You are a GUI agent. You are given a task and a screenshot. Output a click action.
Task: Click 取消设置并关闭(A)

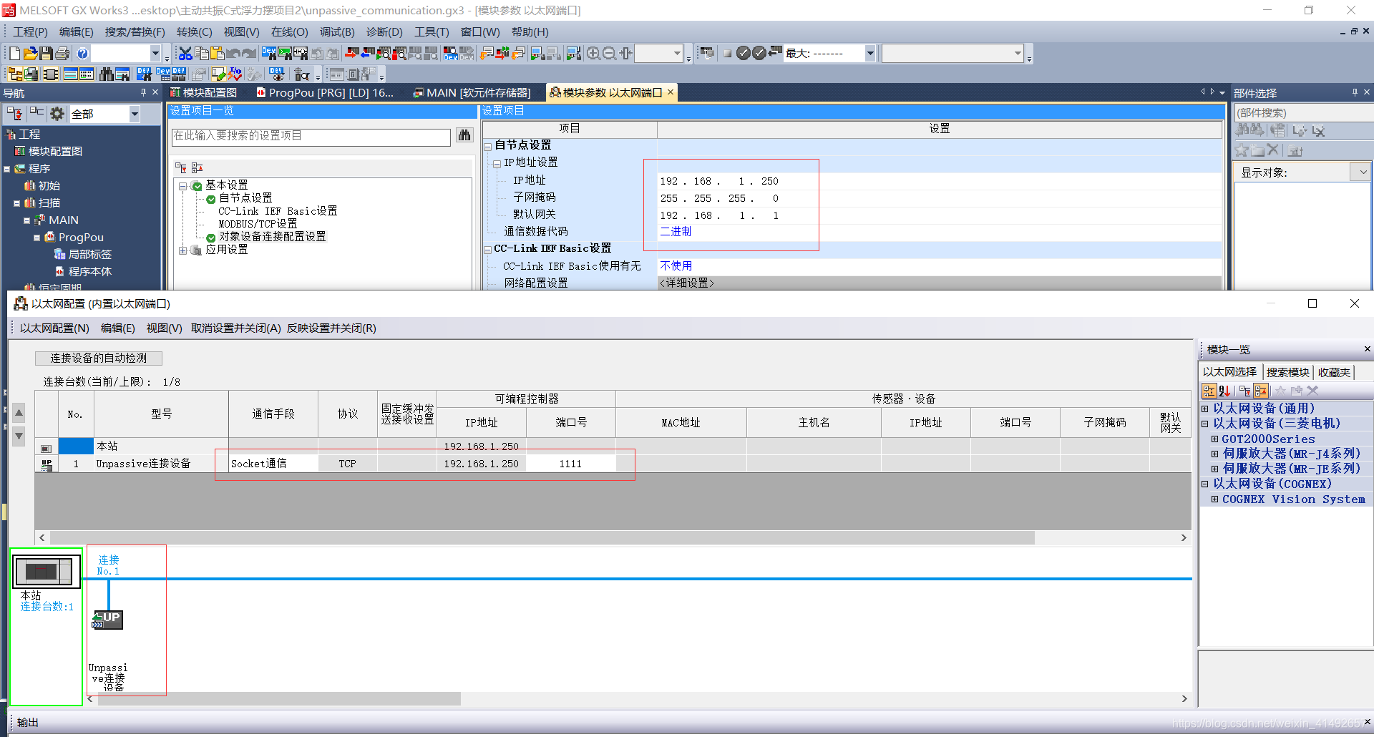click(235, 328)
